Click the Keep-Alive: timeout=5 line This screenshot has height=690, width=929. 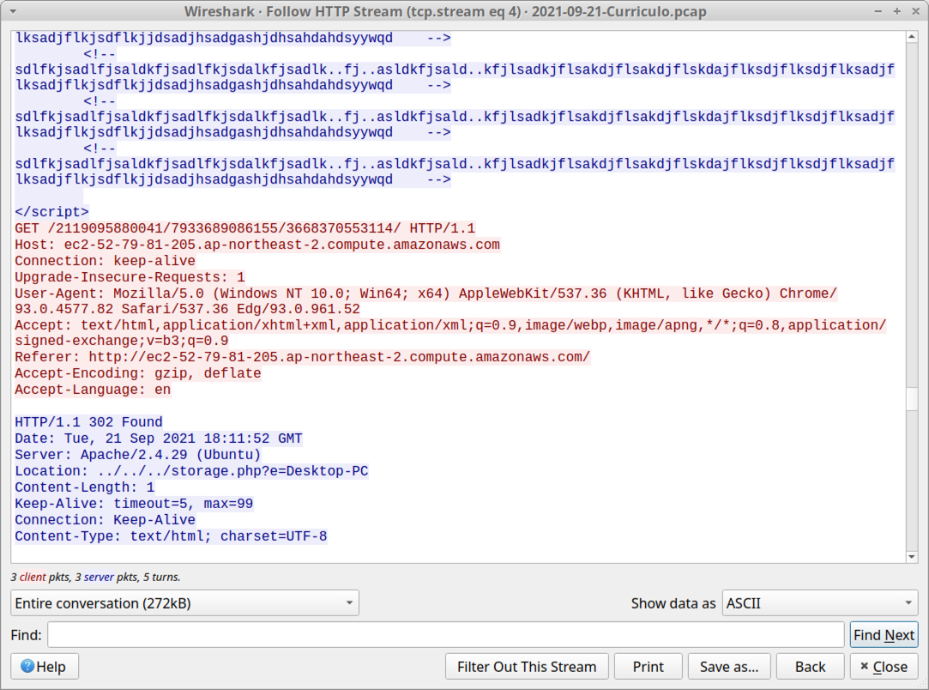point(134,503)
